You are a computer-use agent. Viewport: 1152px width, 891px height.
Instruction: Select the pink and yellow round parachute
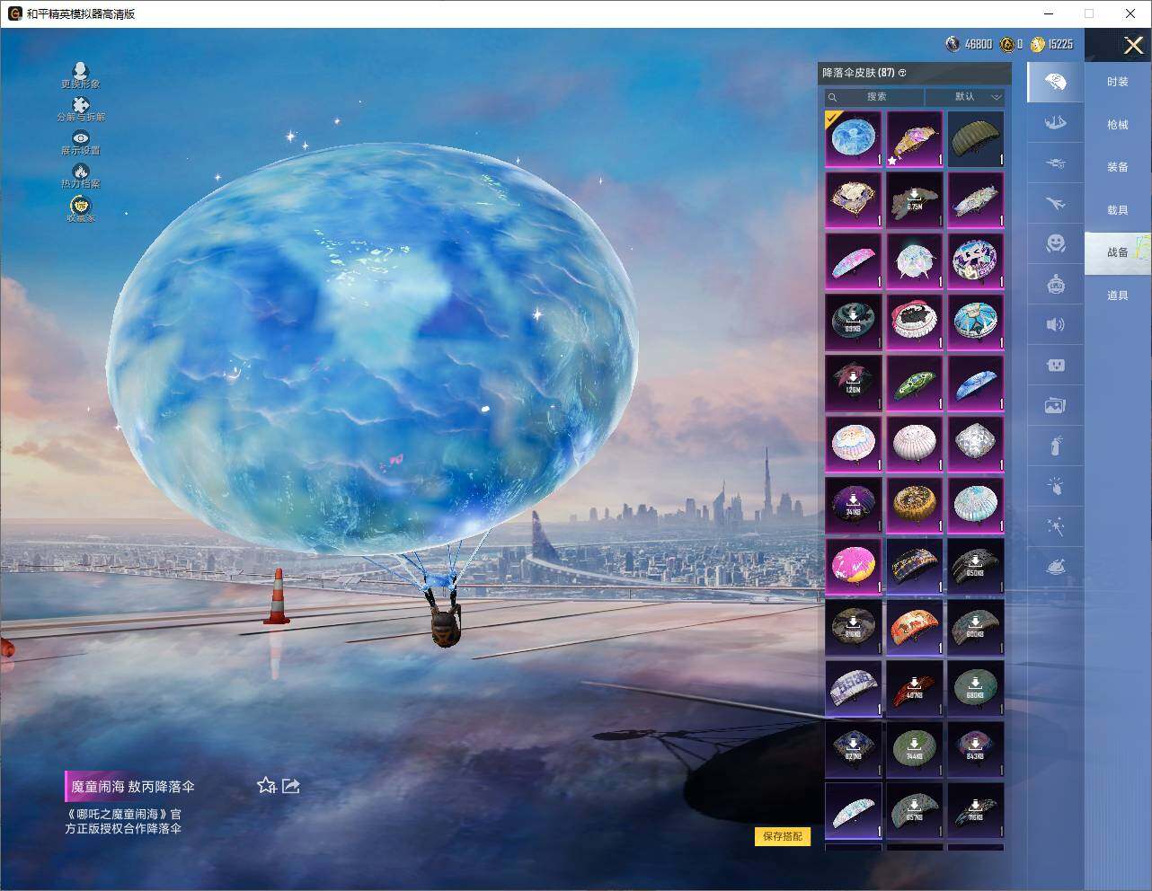854,567
